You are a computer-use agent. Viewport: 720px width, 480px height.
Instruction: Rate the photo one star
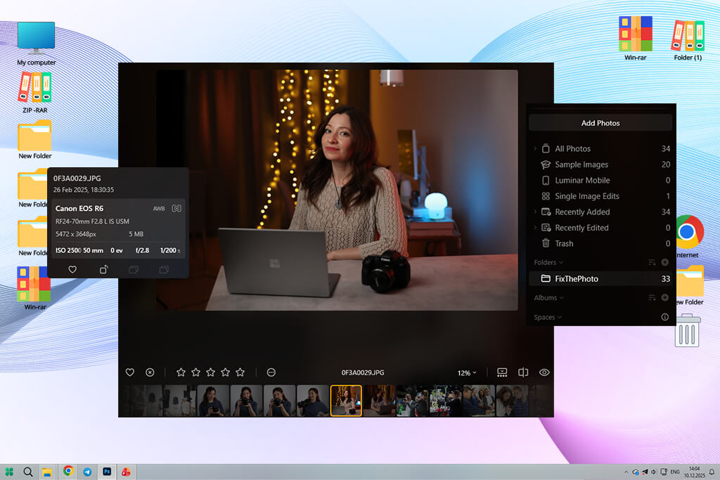[181, 372]
